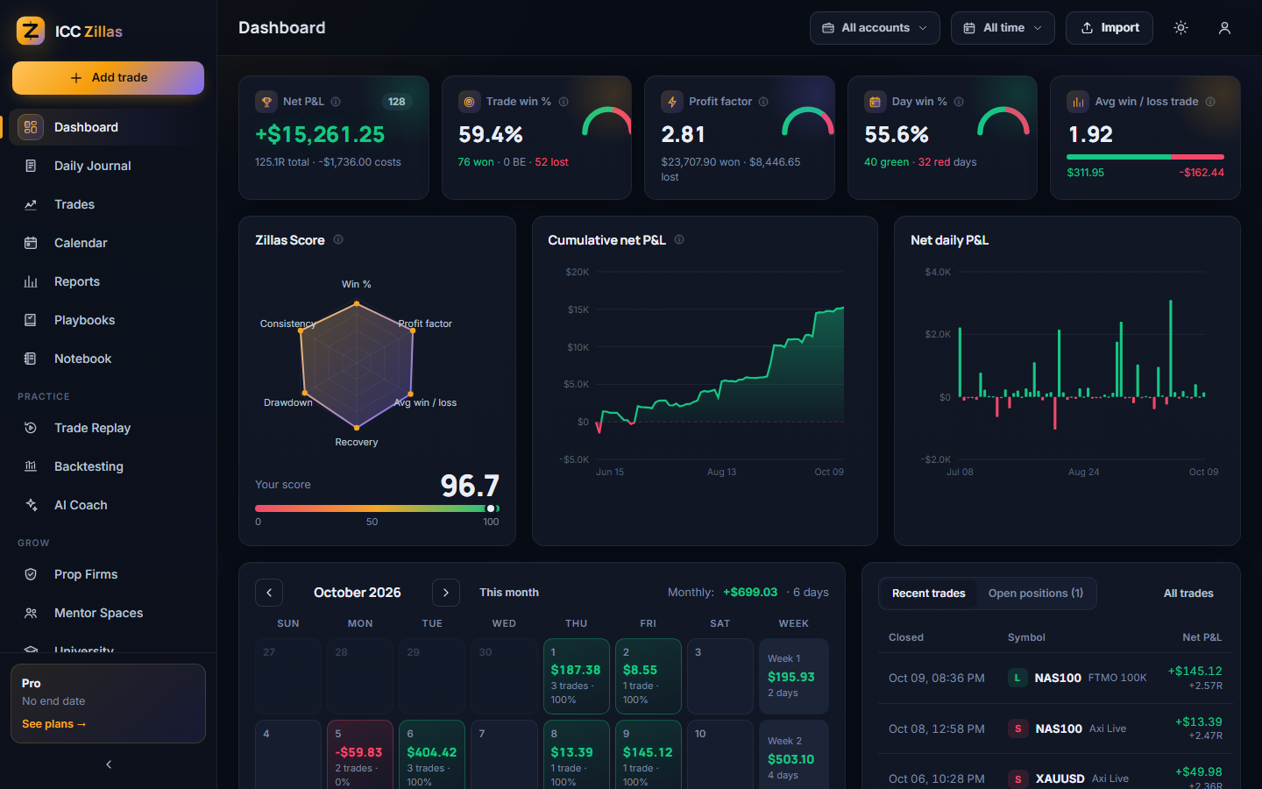The image size is (1262, 789).
Task: Select October 6 calendar day cell
Action: pyautogui.click(x=432, y=755)
